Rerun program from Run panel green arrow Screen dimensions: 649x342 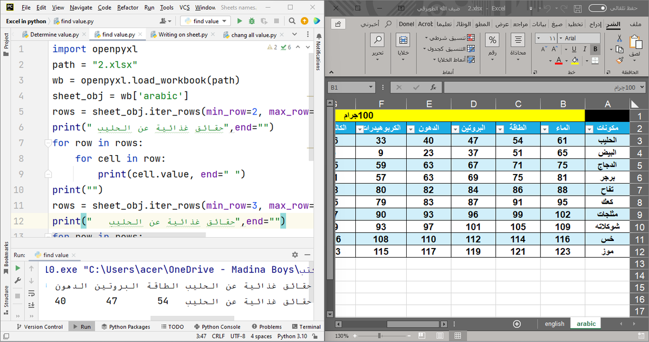(18, 268)
